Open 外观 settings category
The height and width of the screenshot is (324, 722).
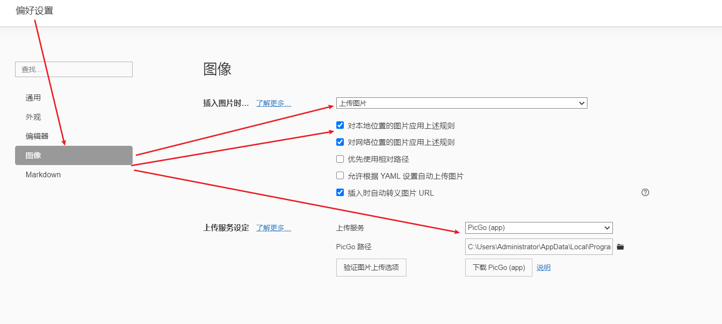tap(33, 117)
